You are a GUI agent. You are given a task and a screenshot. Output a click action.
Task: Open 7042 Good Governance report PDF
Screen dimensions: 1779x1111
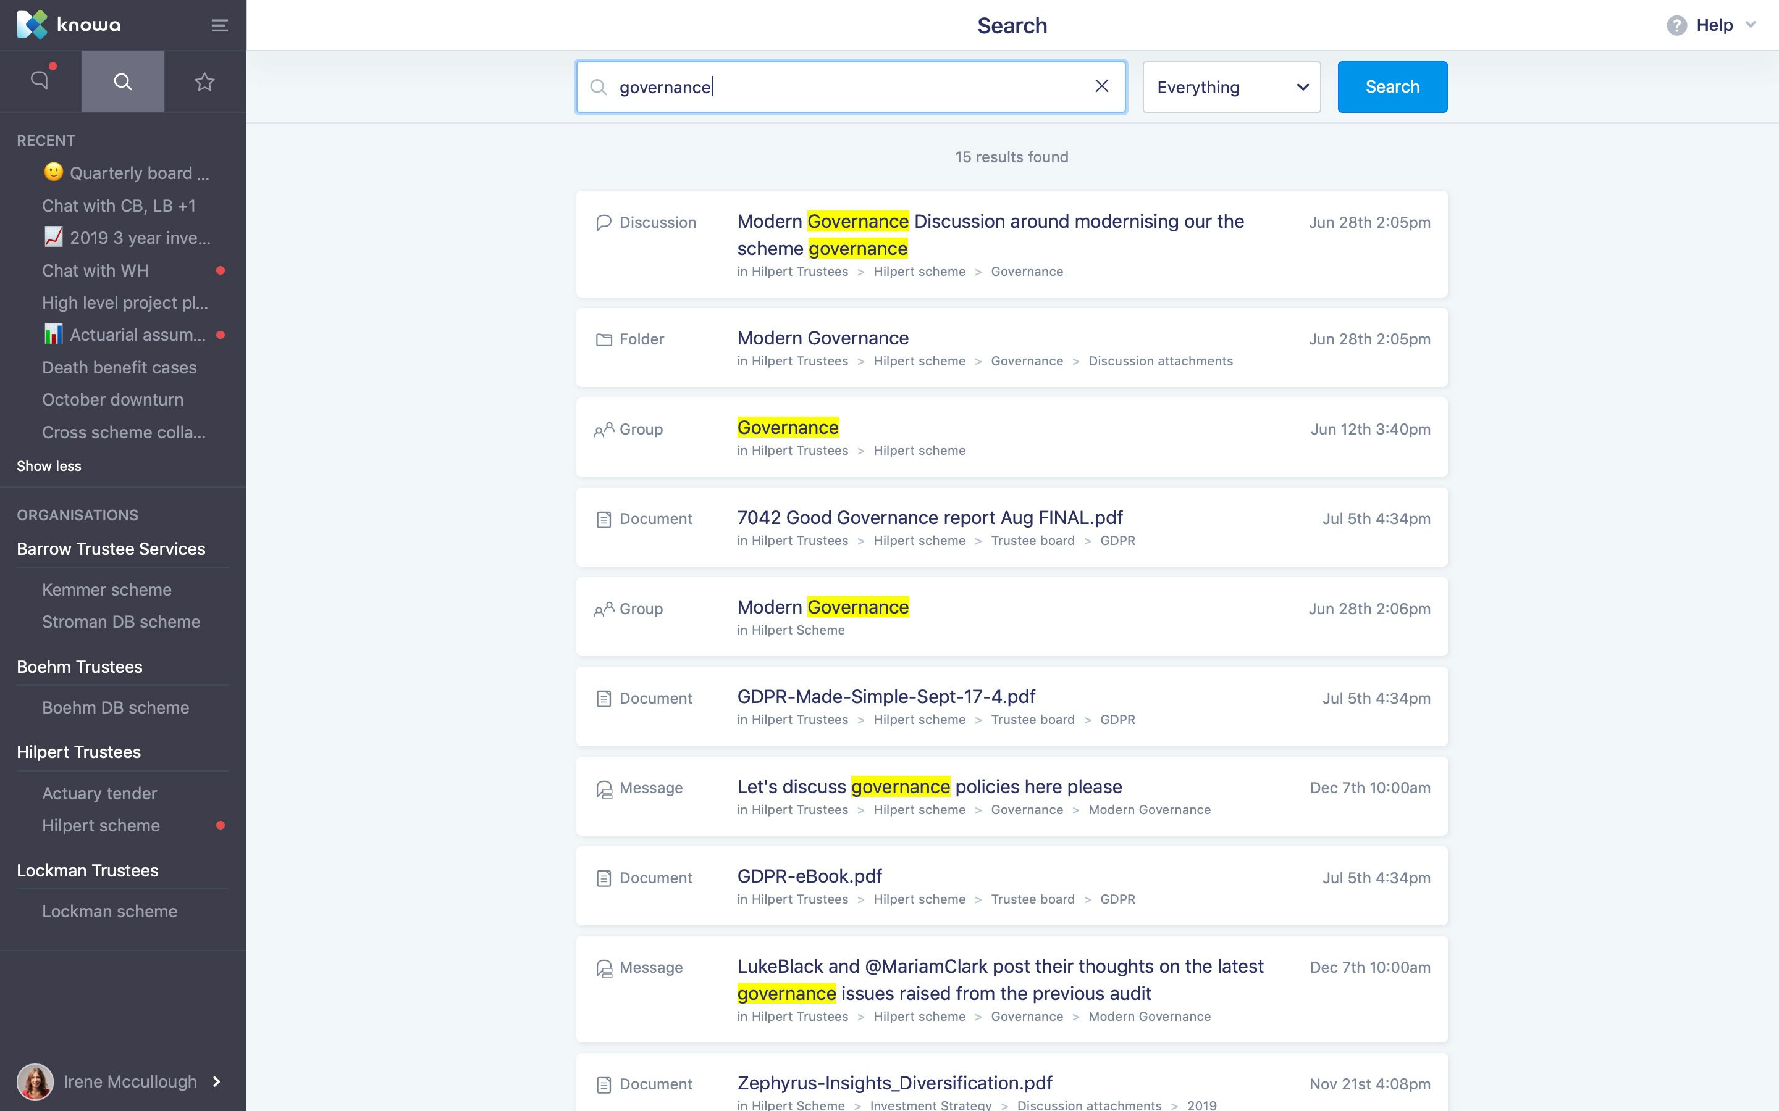click(x=929, y=518)
